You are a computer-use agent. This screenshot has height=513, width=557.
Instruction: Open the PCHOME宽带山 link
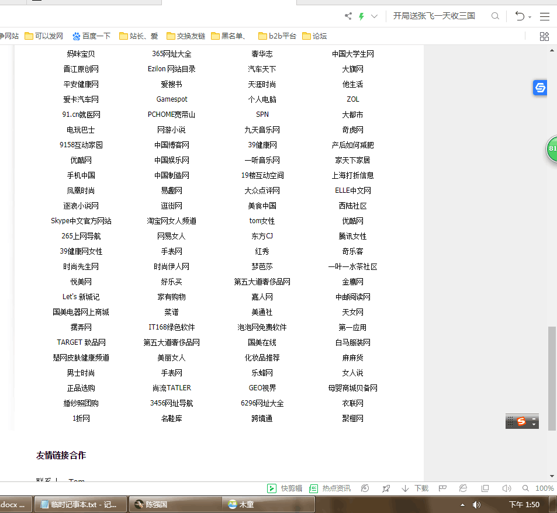(x=172, y=115)
